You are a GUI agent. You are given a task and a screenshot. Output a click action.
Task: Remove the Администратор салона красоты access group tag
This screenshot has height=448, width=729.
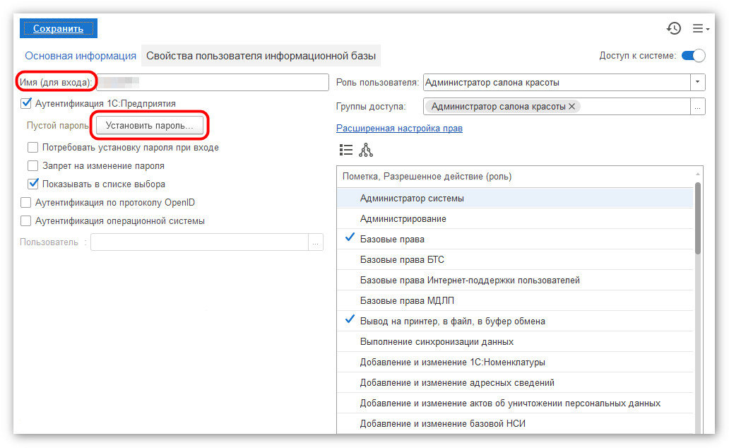pyautogui.click(x=572, y=107)
